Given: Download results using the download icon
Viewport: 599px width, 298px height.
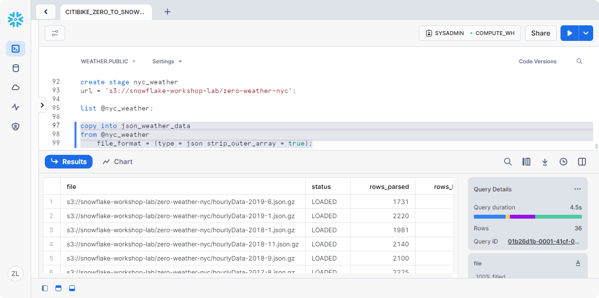Looking at the screenshot, I should [x=545, y=162].
